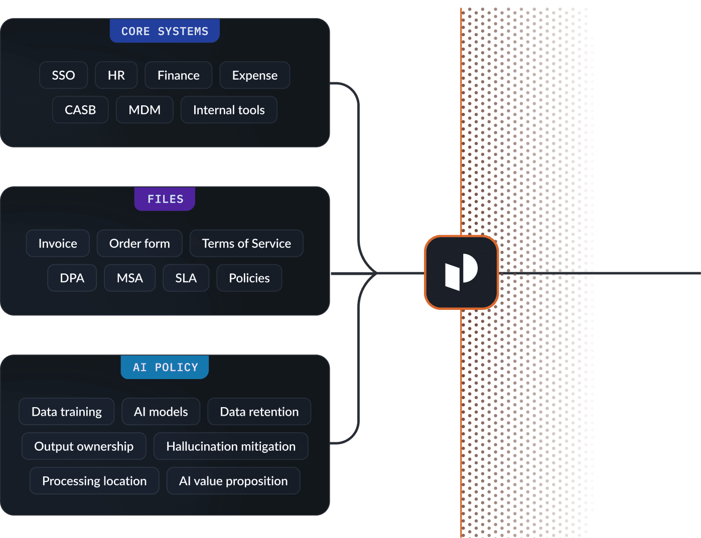
Task: Click the DPA chip
Action: pyautogui.click(x=72, y=278)
